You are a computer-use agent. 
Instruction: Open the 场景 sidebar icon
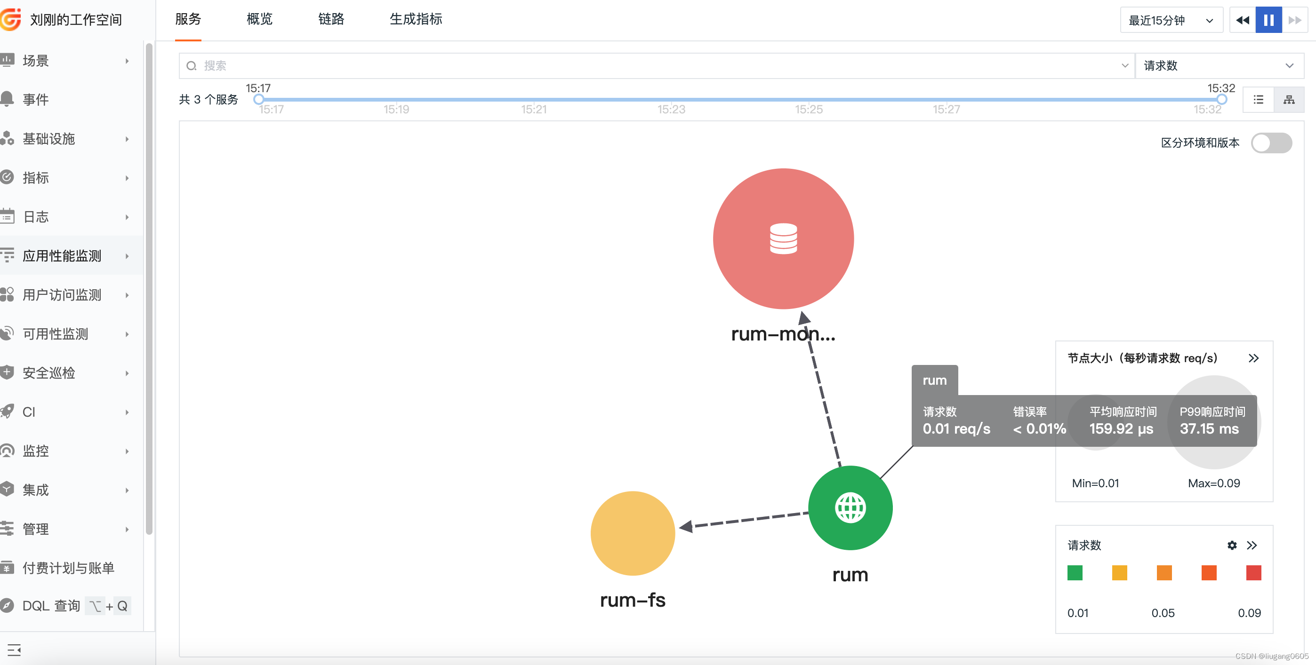pyautogui.click(x=7, y=60)
